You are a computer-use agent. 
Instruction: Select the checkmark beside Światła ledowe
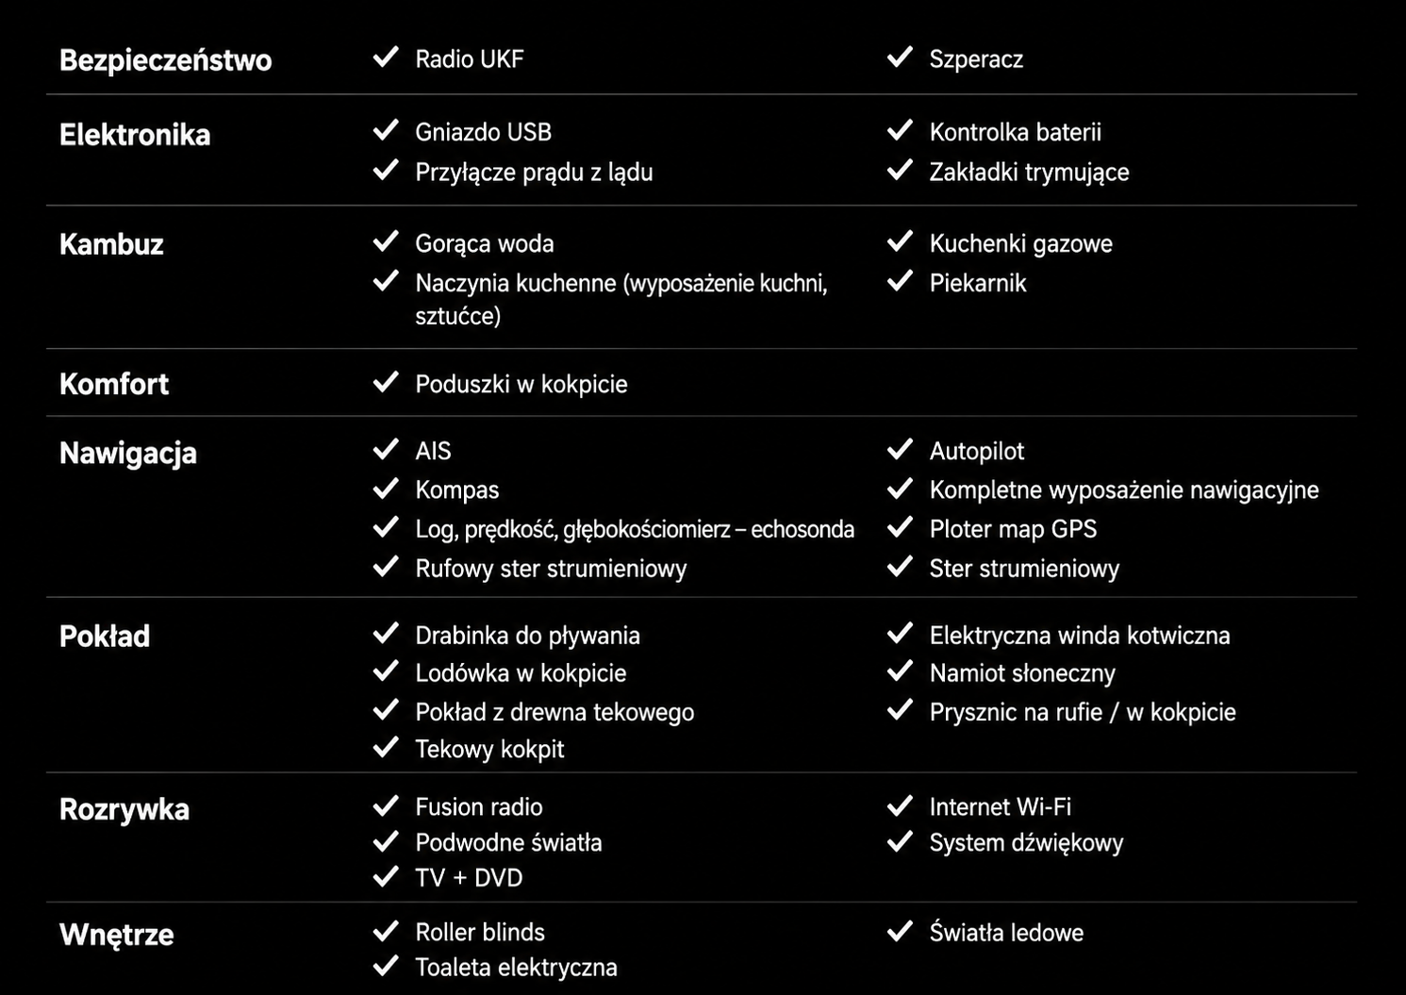pos(900,931)
